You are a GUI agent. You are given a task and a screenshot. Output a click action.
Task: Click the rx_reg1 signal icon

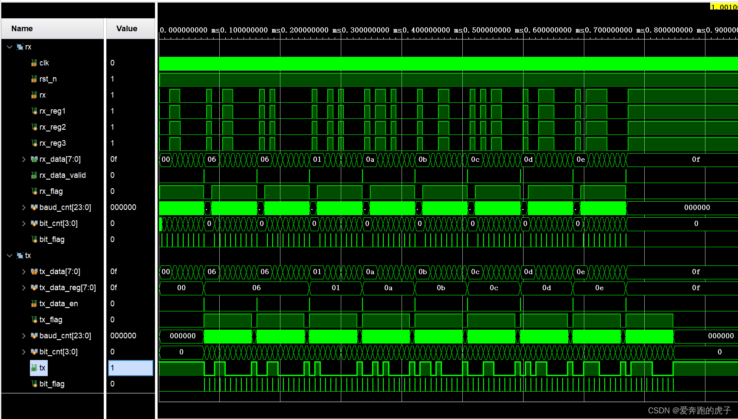pyautogui.click(x=34, y=111)
